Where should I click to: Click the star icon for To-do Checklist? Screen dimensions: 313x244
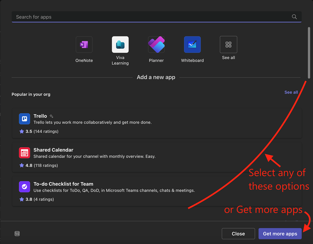tap(22, 199)
